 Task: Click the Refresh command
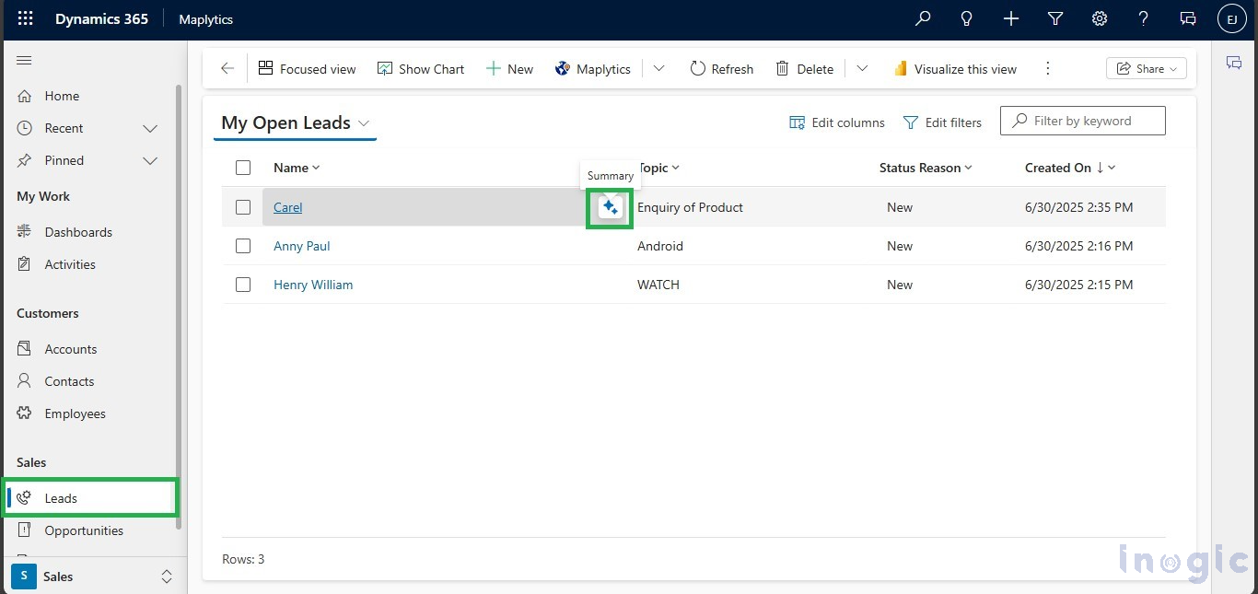[x=721, y=69]
